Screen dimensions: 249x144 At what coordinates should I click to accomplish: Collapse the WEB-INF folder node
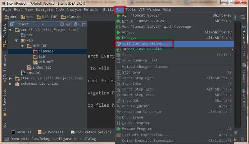pos(22,46)
